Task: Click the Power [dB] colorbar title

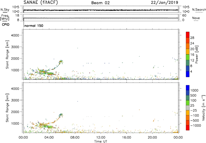Action: tap(196, 54)
